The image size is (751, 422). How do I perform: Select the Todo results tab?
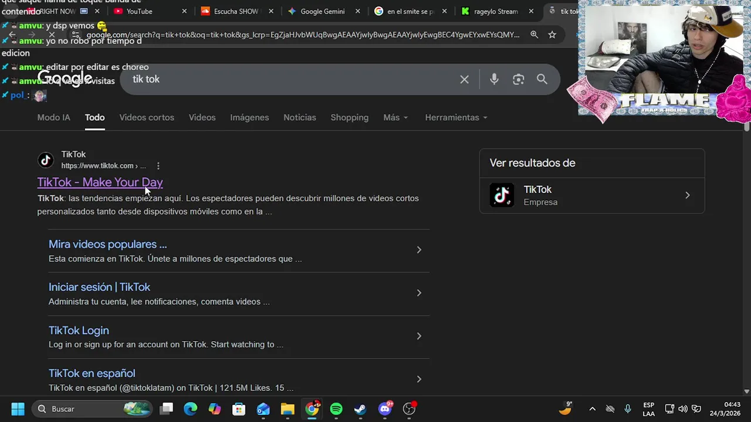(x=94, y=117)
